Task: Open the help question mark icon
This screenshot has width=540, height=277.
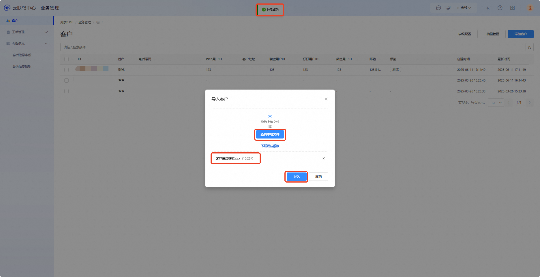Action: 500,8
